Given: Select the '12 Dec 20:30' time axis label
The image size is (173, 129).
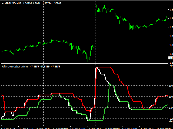Looking at the screenshot, I should pyautogui.click(x=95, y=128).
